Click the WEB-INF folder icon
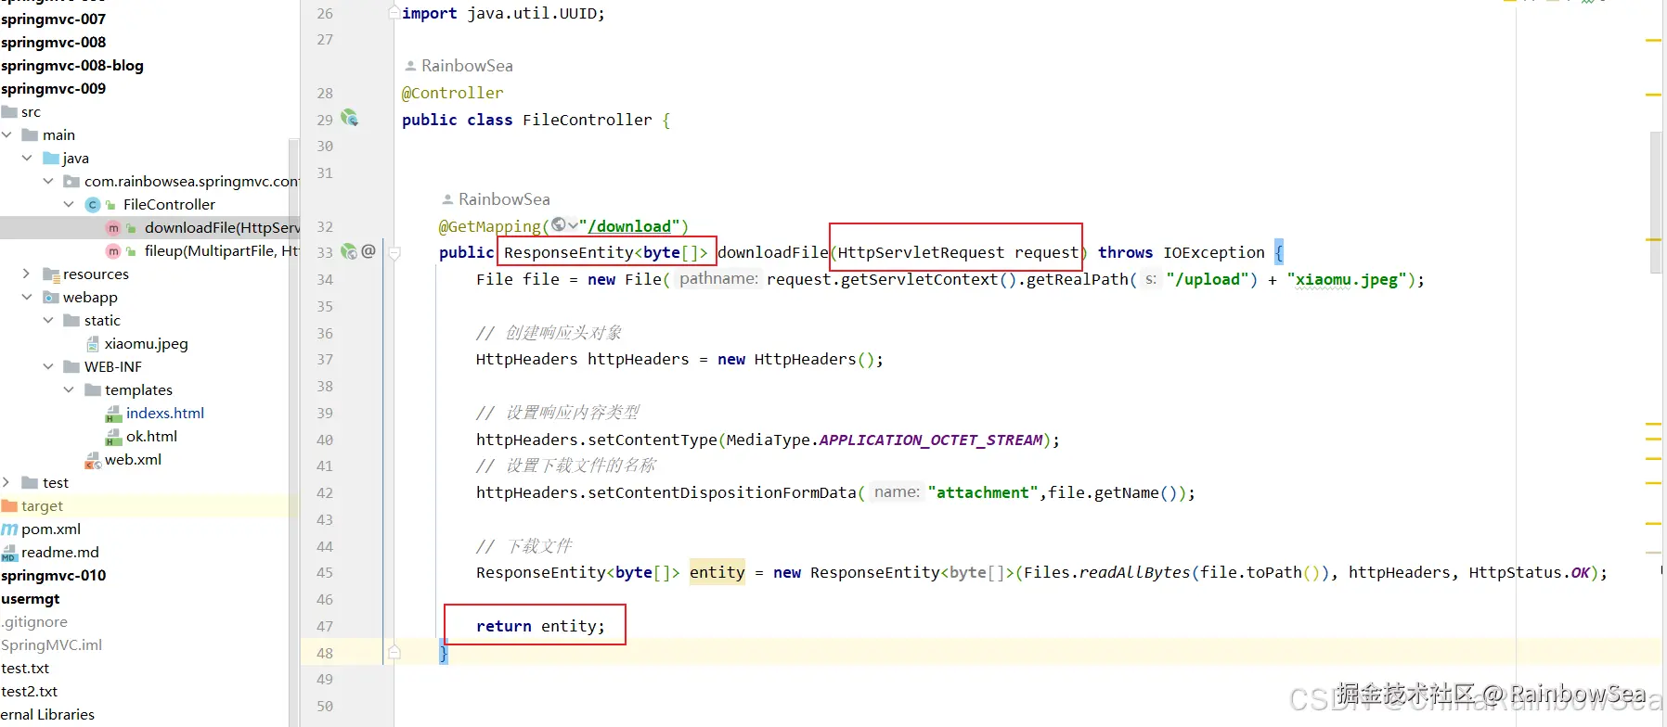This screenshot has height=727, width=1667. 71,366
